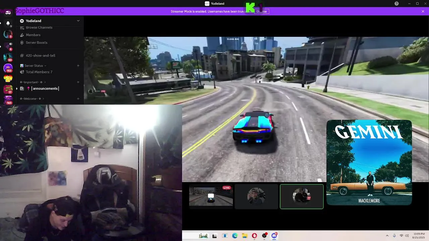Select the middle participant avatar tile
429x241 pixels.
(x=256, y=196)
